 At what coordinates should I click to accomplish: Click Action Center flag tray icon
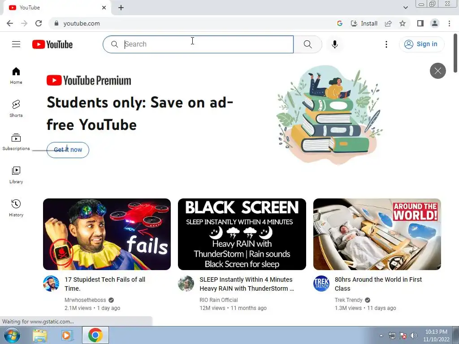click(x=403, y=335)
